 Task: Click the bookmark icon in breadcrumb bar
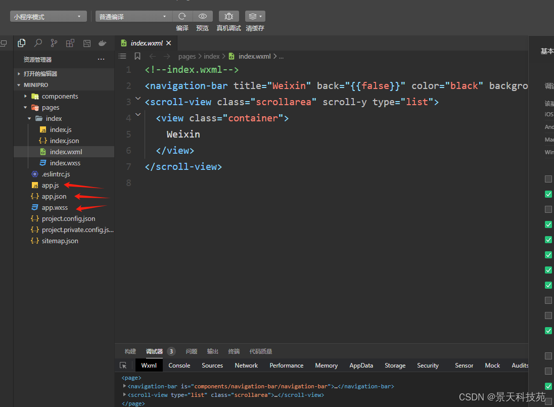coord(137,56)
